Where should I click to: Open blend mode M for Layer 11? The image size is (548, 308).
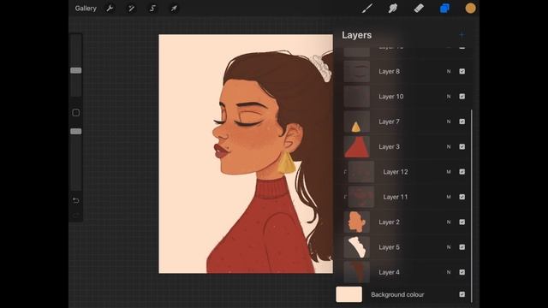coord(449,197)
